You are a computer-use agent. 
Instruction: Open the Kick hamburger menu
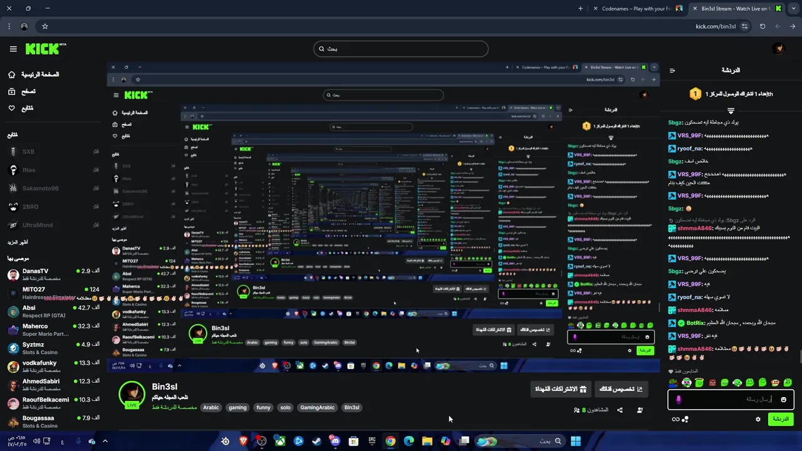click(13, 49)
